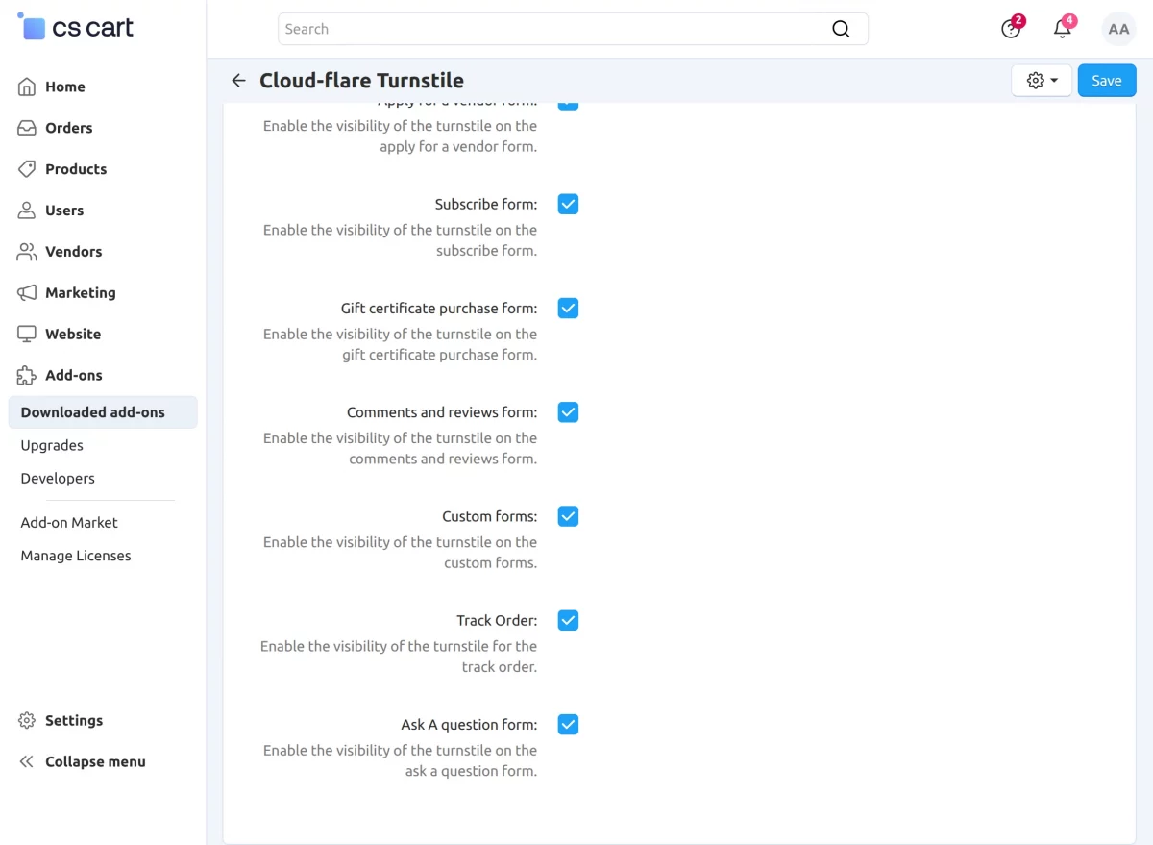Uncheck Ask A question form checkbox
This screenshot has width=1153, height=845.
(x=568, y=725)
